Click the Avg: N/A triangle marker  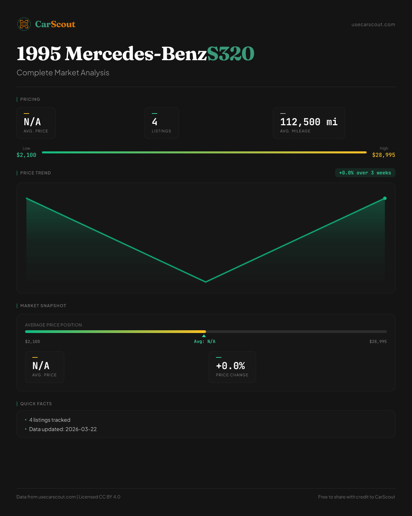[x=204, y=336]
